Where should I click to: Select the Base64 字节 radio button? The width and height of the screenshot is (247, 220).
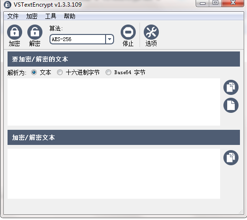tap(108, 72)
